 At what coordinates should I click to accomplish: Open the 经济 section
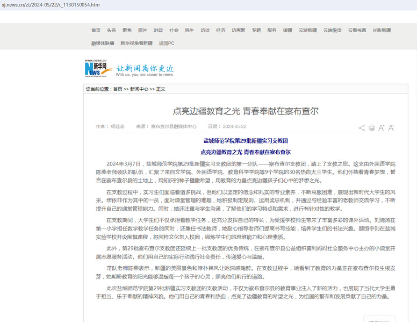[220, 30]
